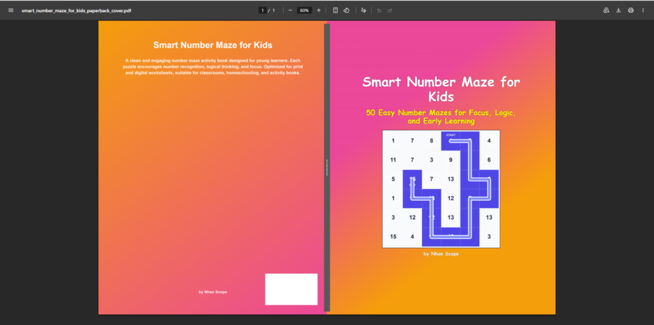Image resolution: width=654 pixels, height=325 pixels.
Task: Zoom in with the plus button
Action: click(319, 10)
